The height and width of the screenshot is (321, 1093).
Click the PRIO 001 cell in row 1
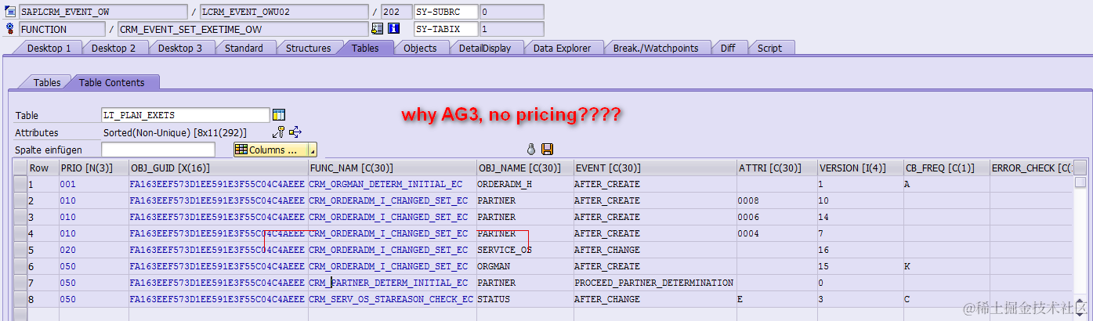[93, 184]
